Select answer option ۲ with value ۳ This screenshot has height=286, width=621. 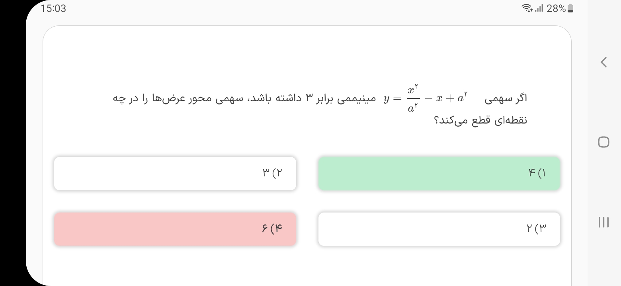click(175, 174)
